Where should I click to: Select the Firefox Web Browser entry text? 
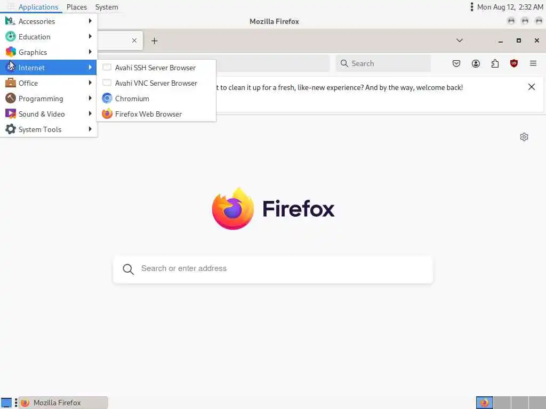point(148,114)
